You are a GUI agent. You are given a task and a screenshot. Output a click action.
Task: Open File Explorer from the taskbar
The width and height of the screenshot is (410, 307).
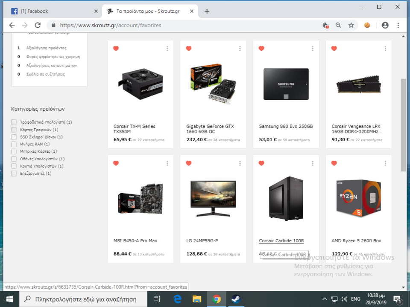[x=196, y=299]
